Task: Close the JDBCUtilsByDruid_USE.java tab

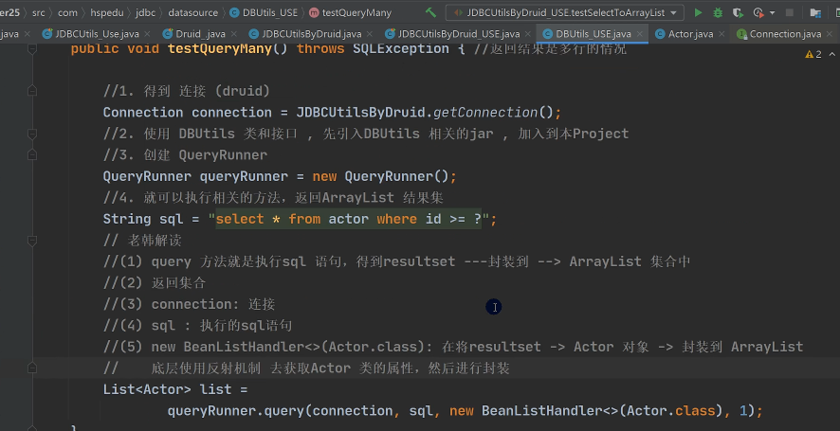Action: 527,34
